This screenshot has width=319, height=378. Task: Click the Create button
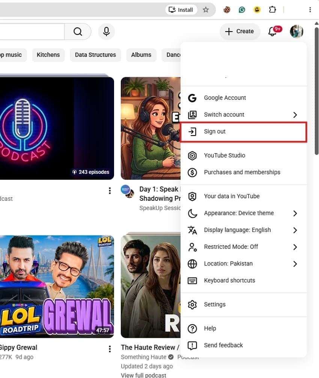(x=240, y=31)
